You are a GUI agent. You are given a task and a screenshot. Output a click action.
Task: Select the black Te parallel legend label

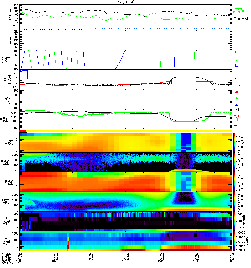pos(237,110)
